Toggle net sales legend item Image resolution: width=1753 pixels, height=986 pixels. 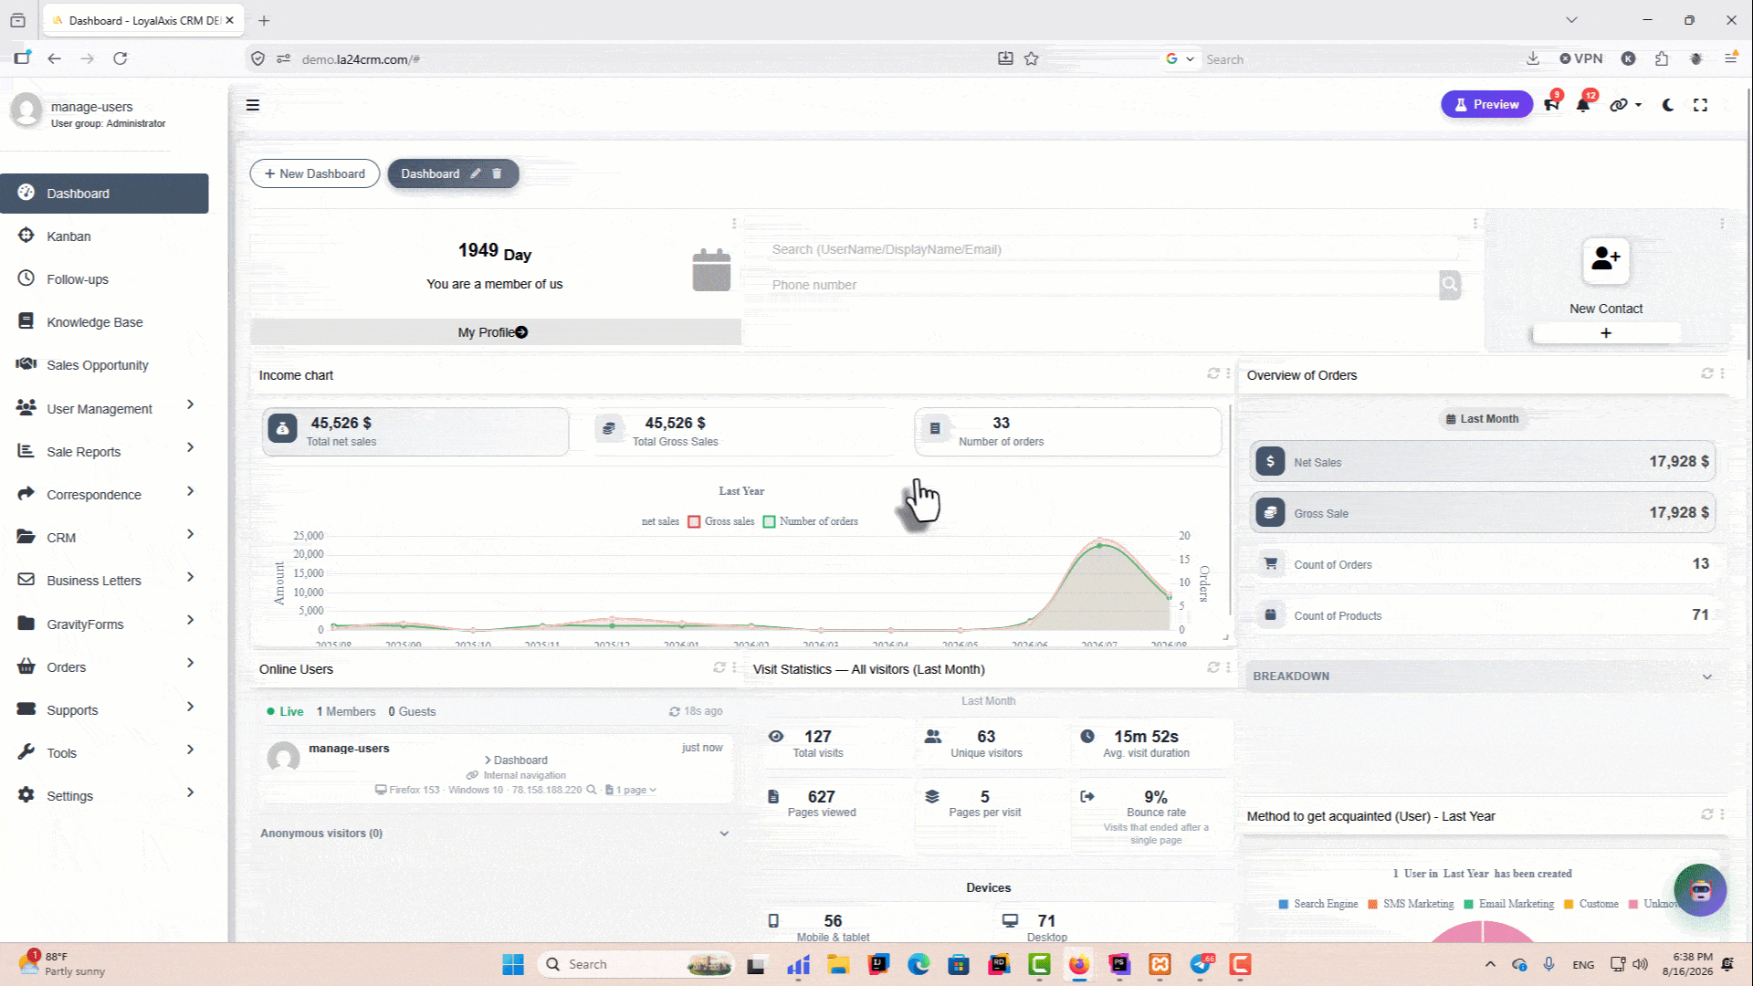coord(660,521)
